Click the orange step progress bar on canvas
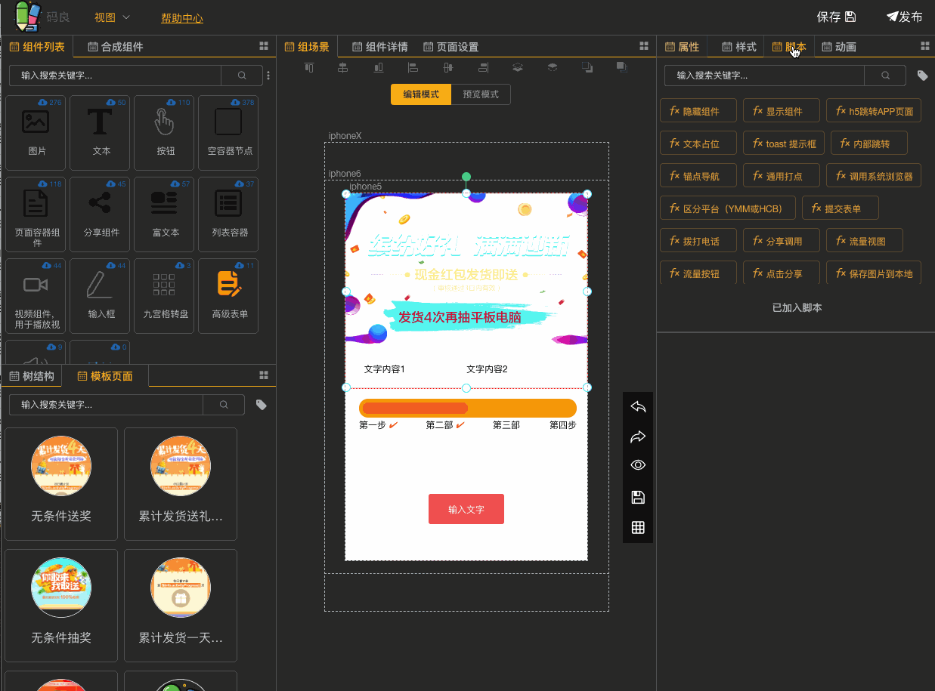The width and height of the screenshot is (935, 691). 468,408
